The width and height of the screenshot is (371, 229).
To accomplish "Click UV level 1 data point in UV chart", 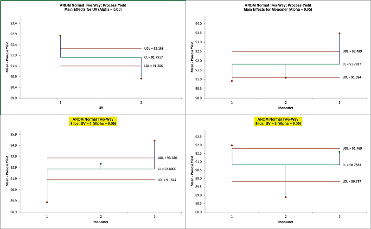I will (61, 36).
